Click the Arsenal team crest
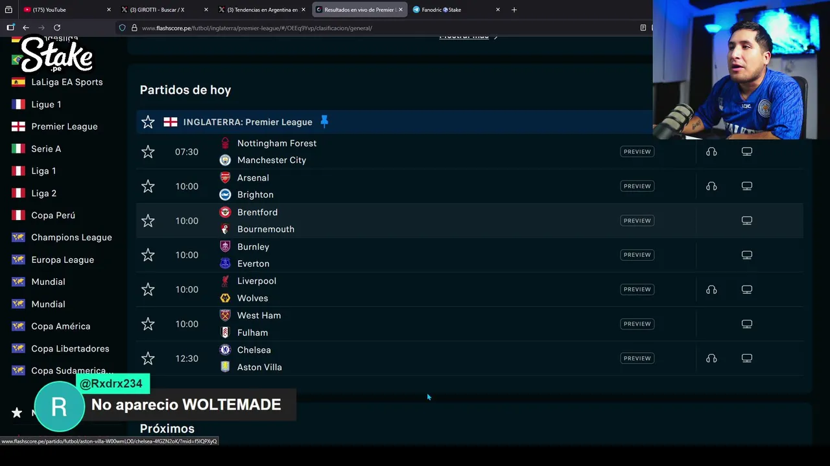The width and height of the screenshot is (830, 466). click(225, 177)
